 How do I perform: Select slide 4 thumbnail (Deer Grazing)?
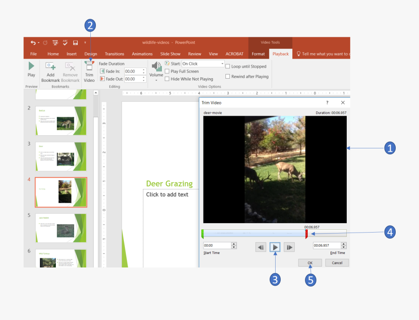61,192
